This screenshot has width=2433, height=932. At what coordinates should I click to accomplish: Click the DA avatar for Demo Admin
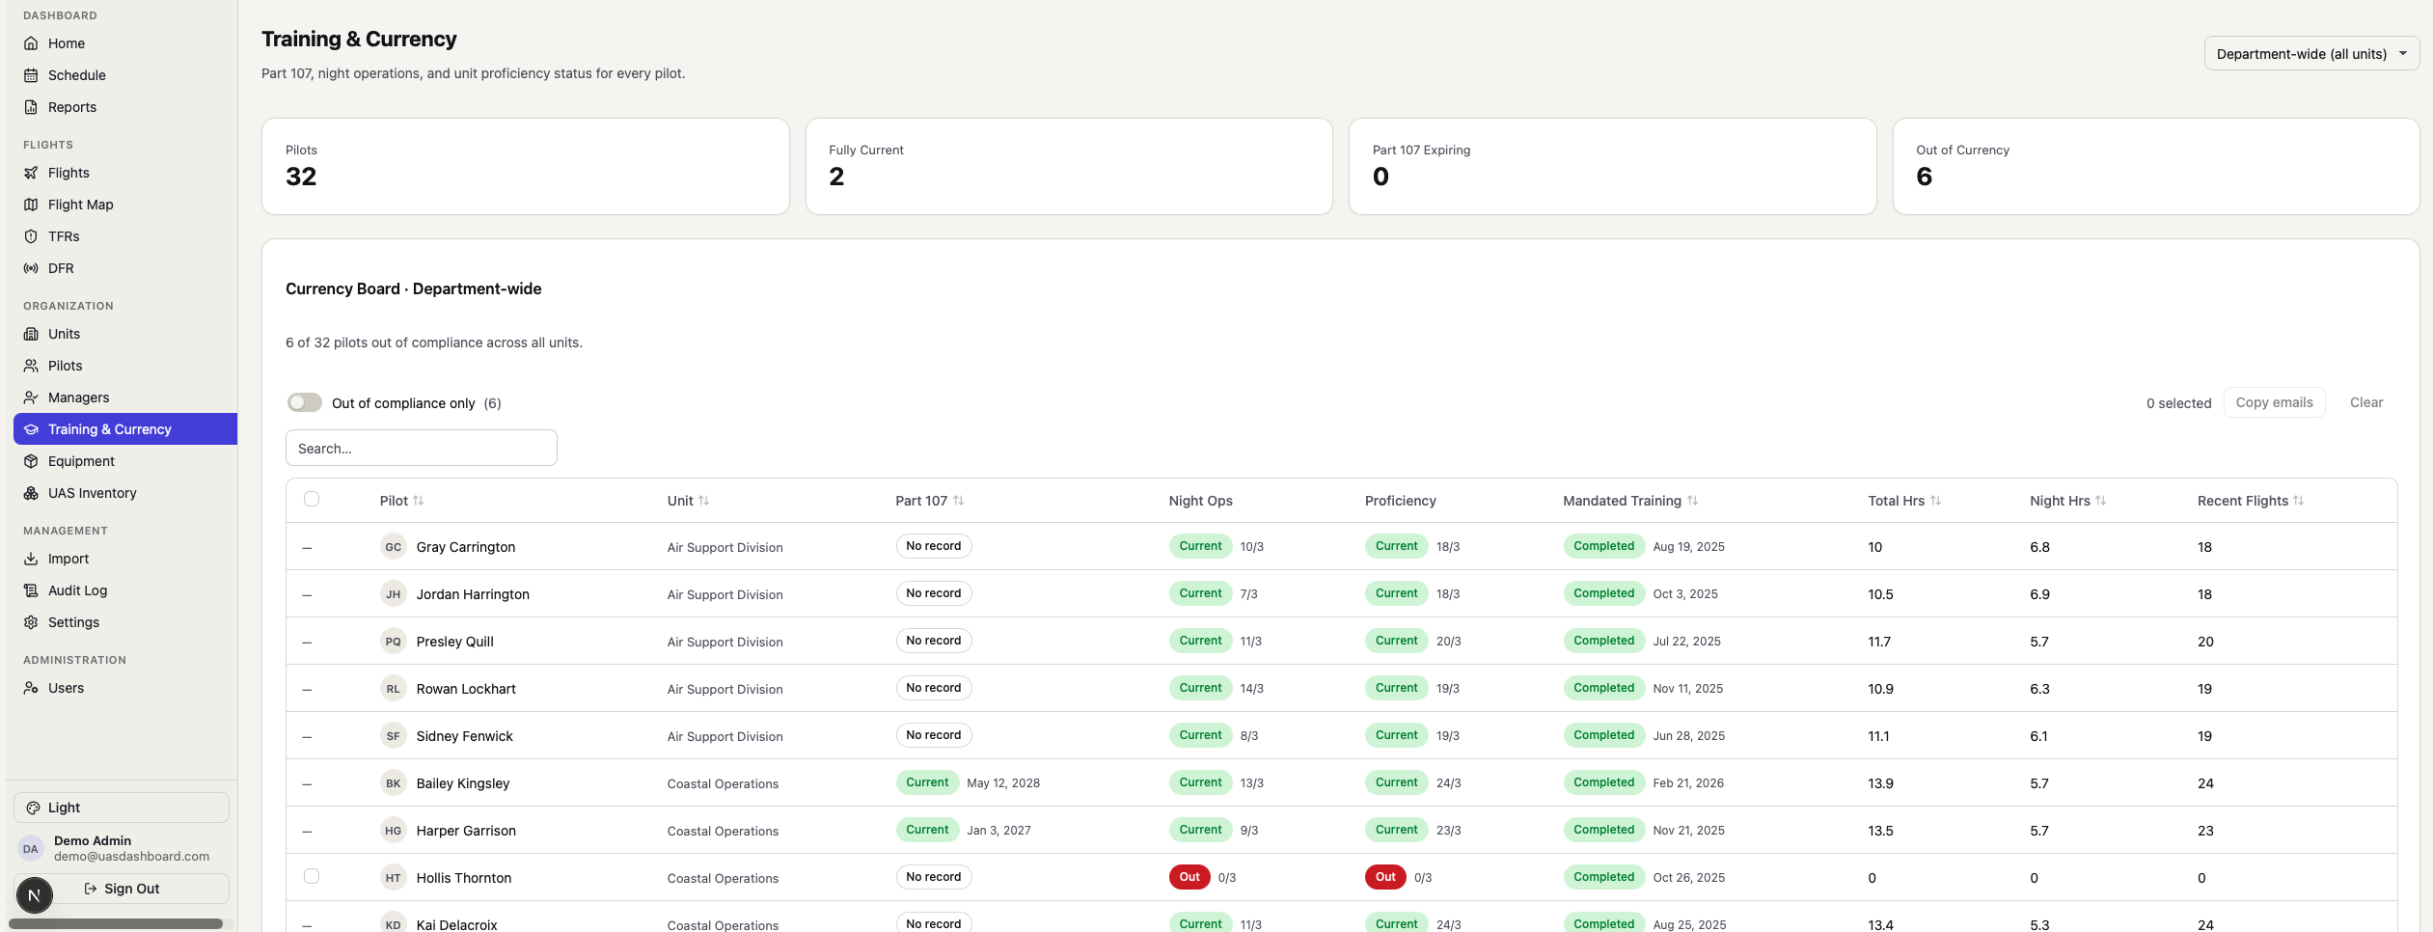[x=31, y=849]
